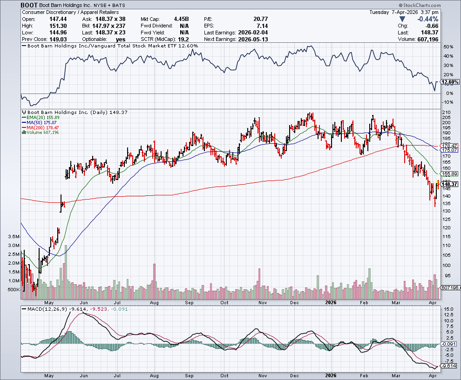Click the 155.89 green price axis tag
The width and height of the screenshot is (461, 380).
pos(449,174)
